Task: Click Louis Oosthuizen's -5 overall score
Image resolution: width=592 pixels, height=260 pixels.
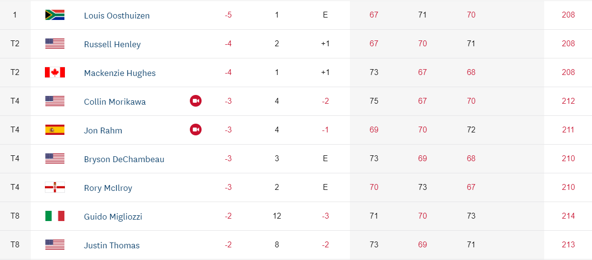Action: tap(228, 15)
